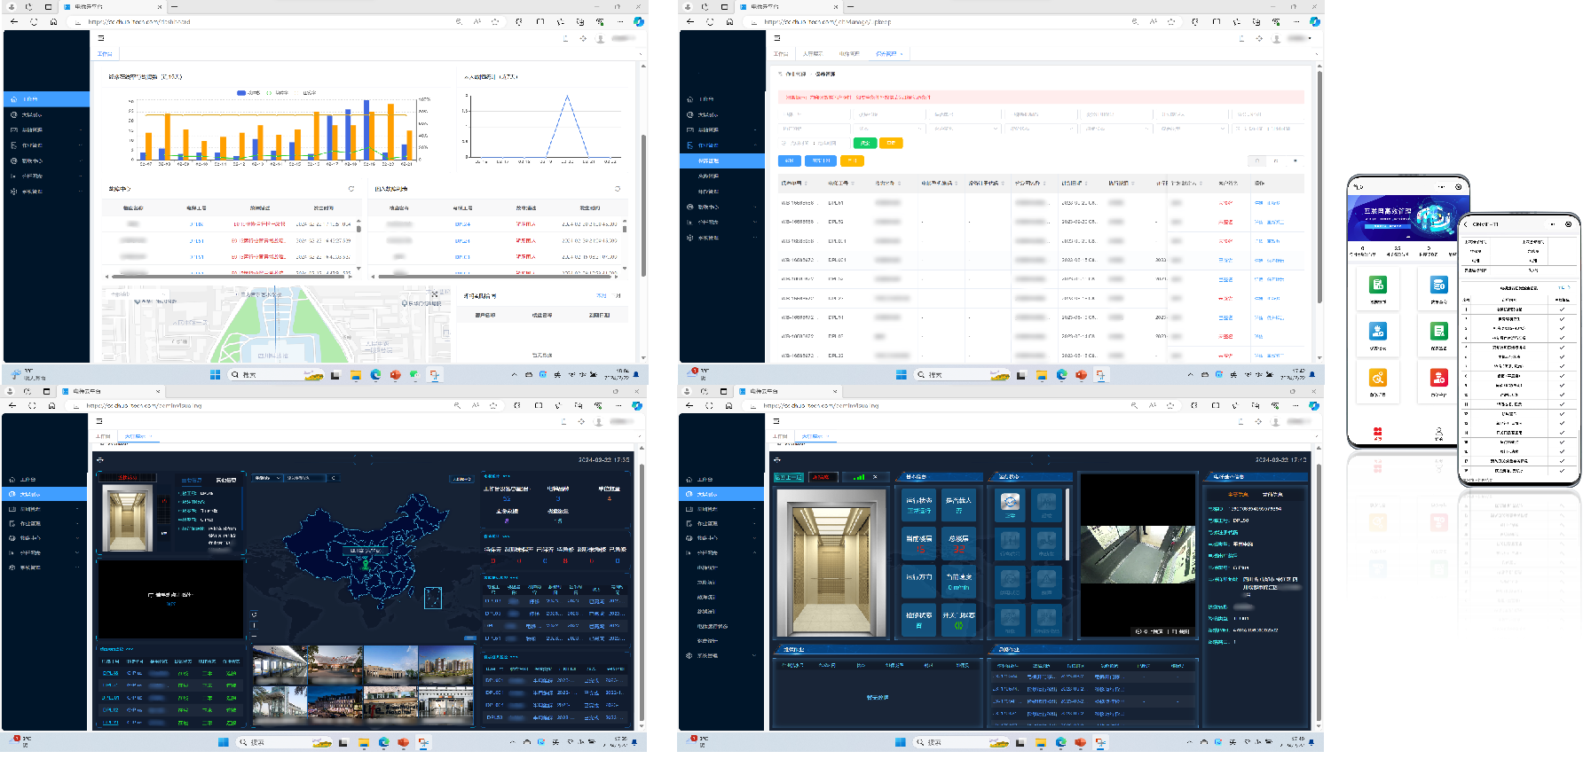Image resolution: width=1583 pixels, height=767 pixels.
Task: Refresh the left alarm table on the chart dashboard
Action: click(x=351, y=189)
